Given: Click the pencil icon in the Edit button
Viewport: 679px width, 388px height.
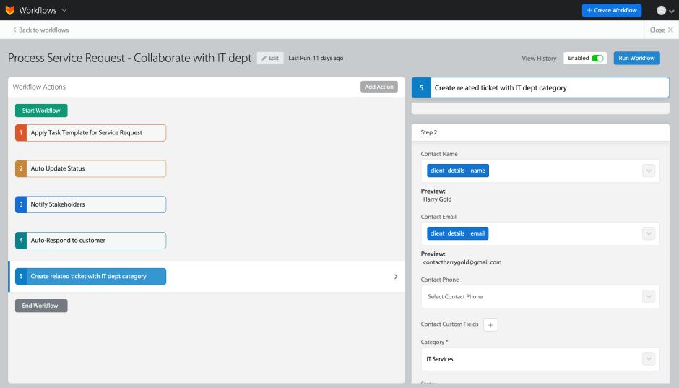Looking at the screenshot, I should [264, 58].
